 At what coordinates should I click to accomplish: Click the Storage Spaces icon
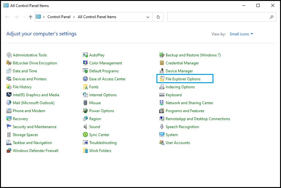(9, 134)
